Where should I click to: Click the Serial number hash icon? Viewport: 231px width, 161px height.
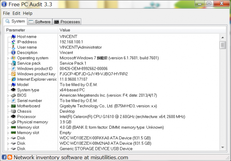13,101
